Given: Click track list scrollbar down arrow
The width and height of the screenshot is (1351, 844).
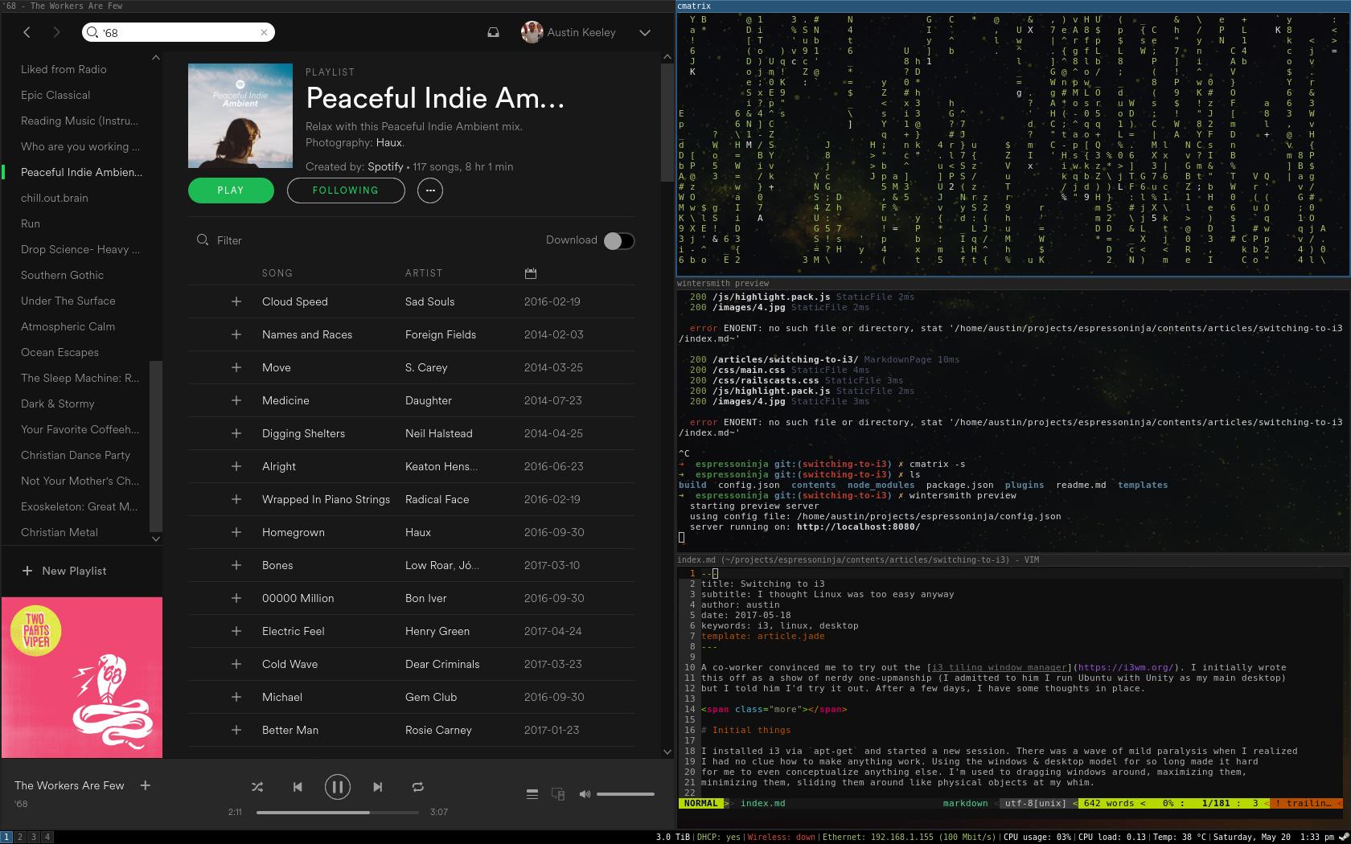Looking at the screenshot, I should coord(667,752).
